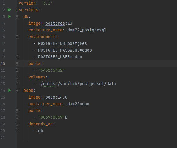Click the 14.0 version tag
Image resolution: width=177 pixels, height=148 pixels.
click(63, 97)
